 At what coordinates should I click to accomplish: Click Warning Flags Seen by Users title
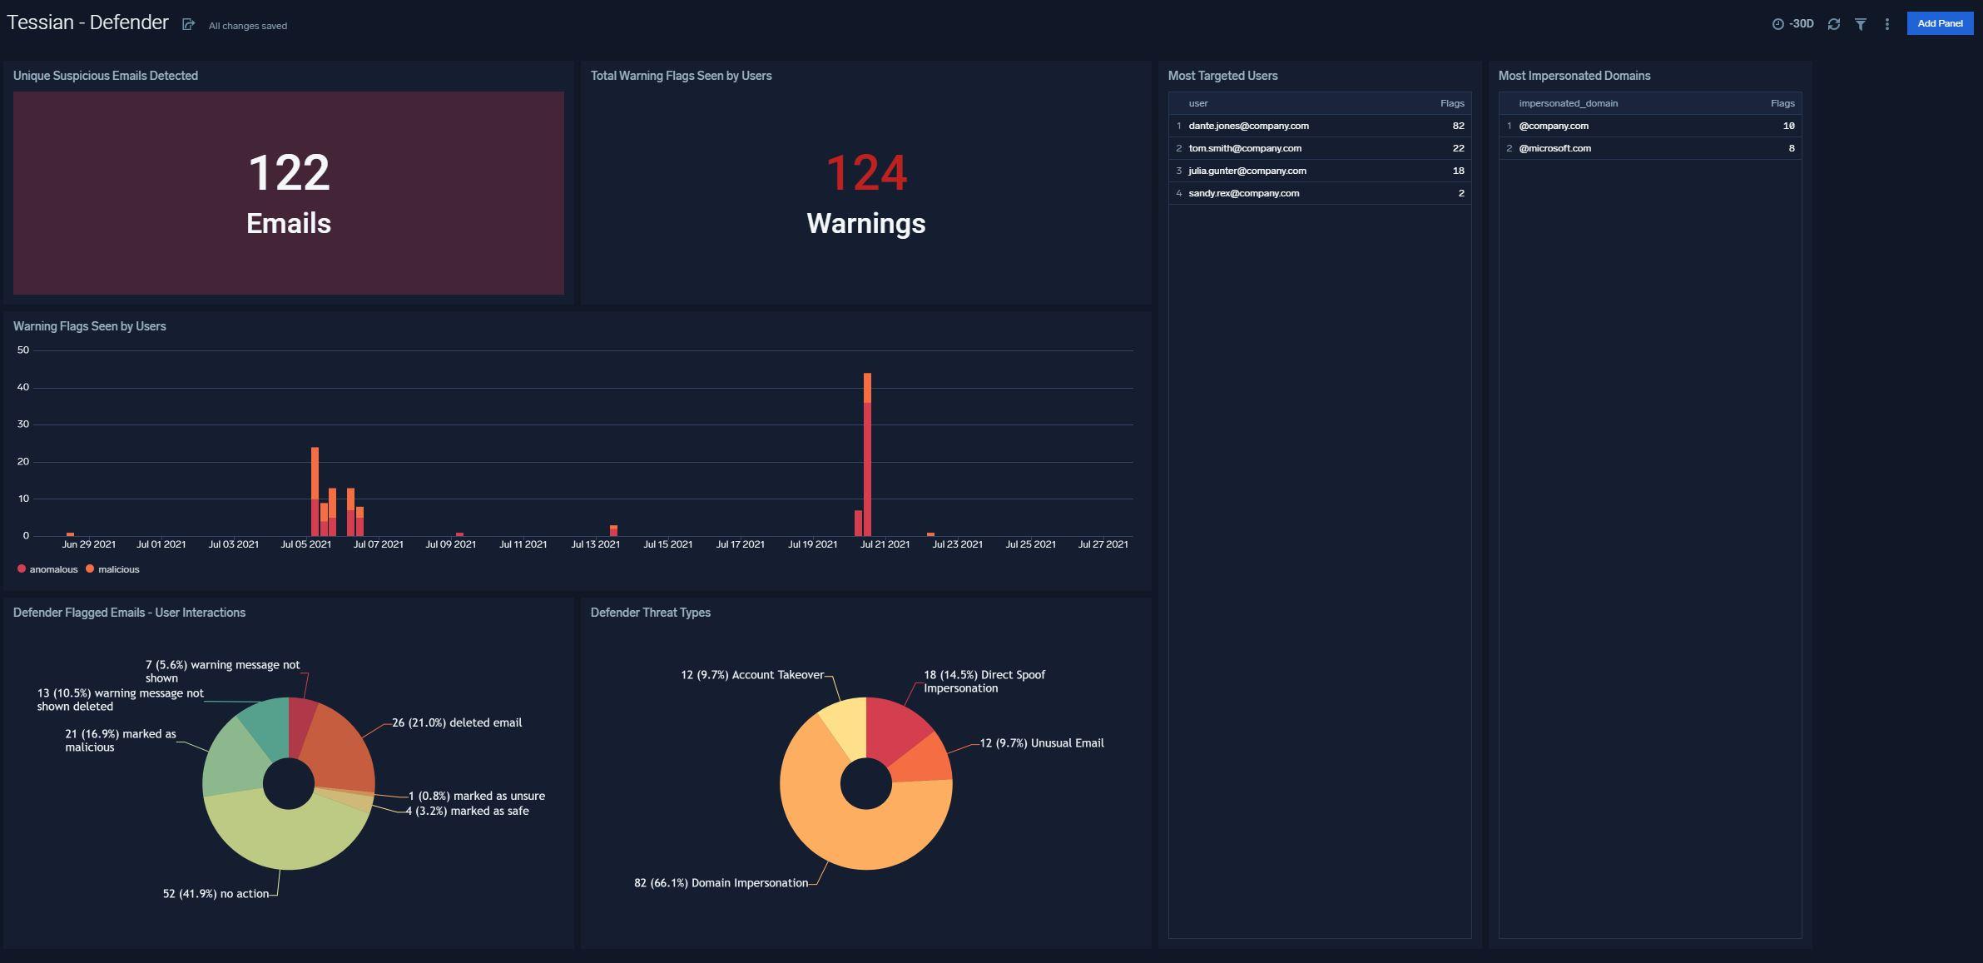click(x=89, y=326)
